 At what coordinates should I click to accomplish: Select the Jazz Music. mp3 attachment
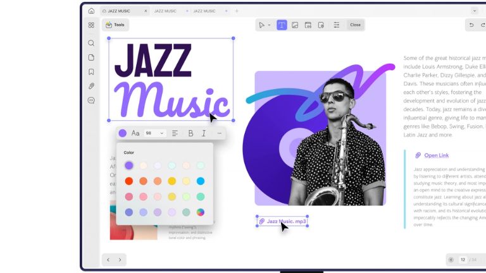(283, 221)
